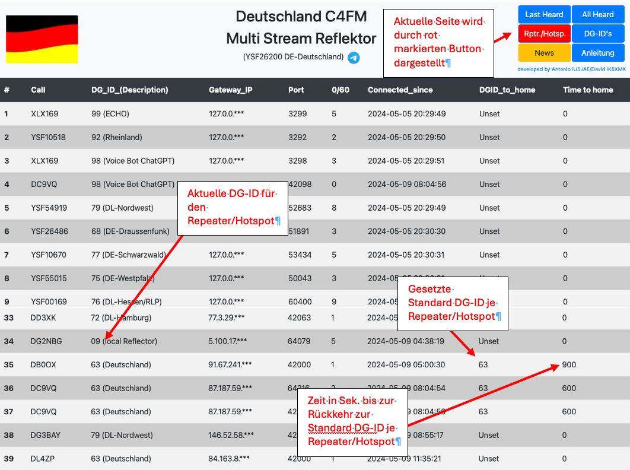This screenshot has height=470, width=630.
Task: Click port value 3292
Action: click(297, 137)
